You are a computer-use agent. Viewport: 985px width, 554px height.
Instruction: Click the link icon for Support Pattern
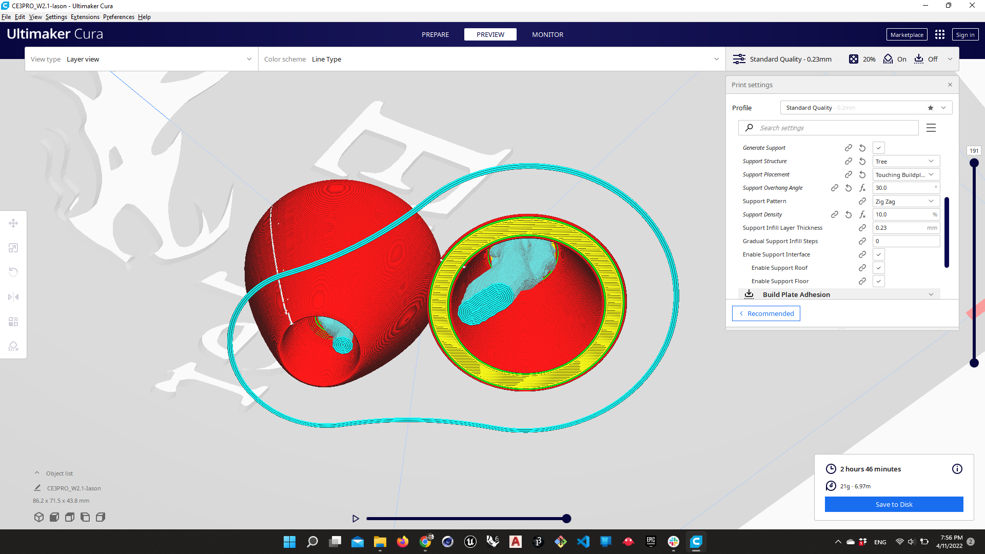tap(862, 201)
